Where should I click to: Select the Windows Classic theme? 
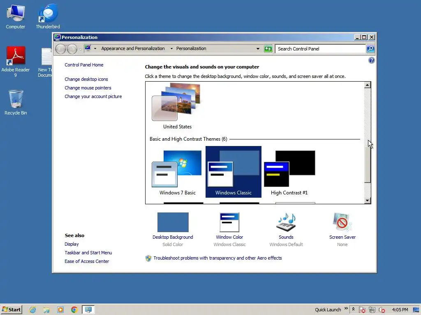[x=234, y=172]
